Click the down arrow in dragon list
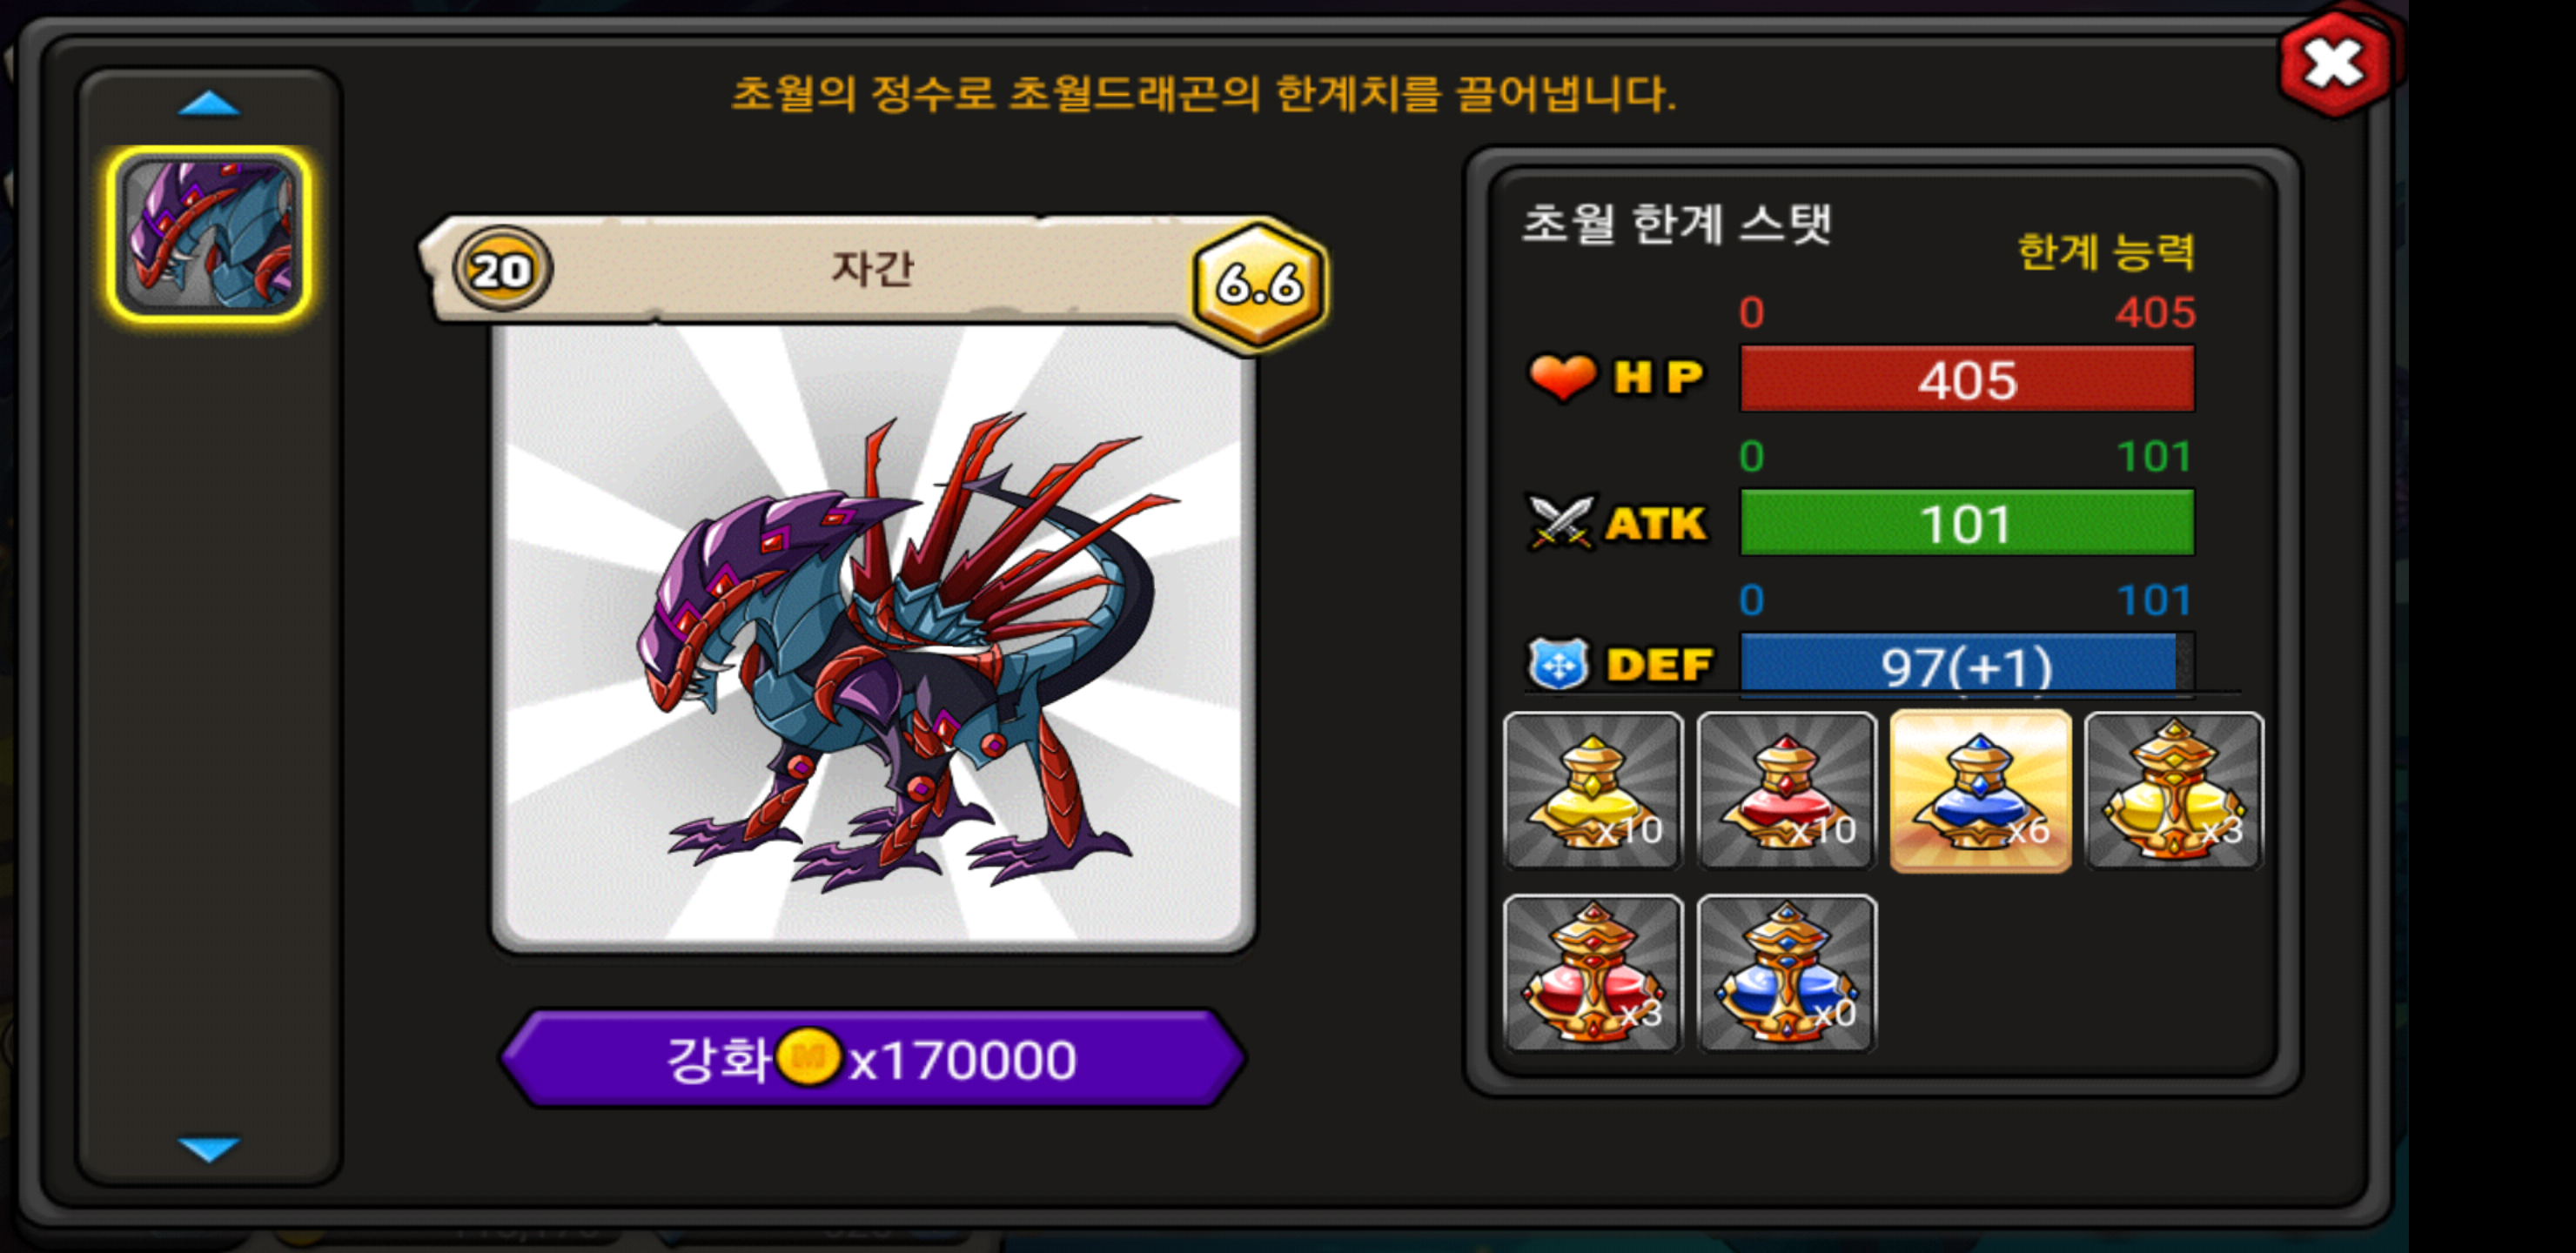 (208, 1148)
